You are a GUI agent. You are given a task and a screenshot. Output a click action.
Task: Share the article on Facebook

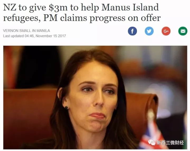coord(132,31)
